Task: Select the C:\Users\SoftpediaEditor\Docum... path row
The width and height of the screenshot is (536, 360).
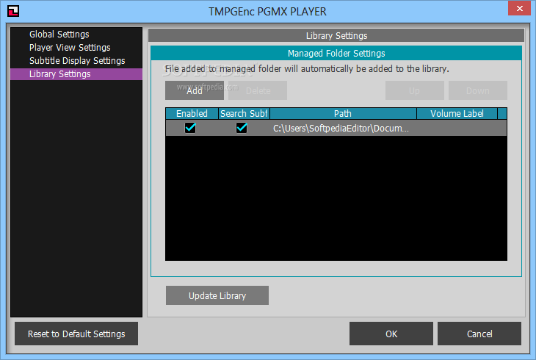Action: (x=336, y=128)
